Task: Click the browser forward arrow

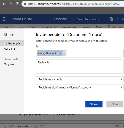Action: point(11,4)
